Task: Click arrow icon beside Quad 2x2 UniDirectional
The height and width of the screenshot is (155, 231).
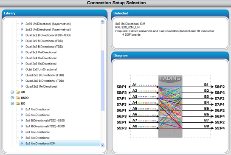Action: coord(22,86)
